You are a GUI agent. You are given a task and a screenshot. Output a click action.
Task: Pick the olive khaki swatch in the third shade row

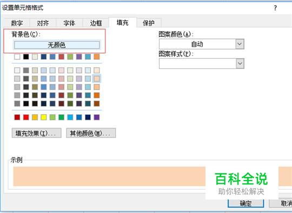tap(35, 87)
